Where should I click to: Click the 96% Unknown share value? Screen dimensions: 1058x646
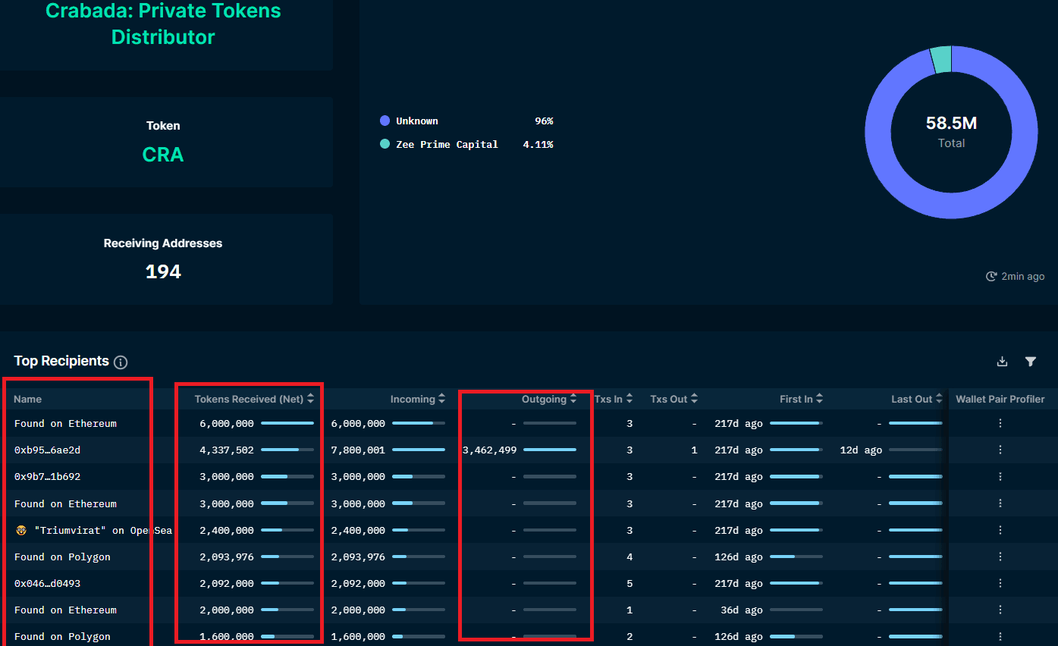click(544, 121)
